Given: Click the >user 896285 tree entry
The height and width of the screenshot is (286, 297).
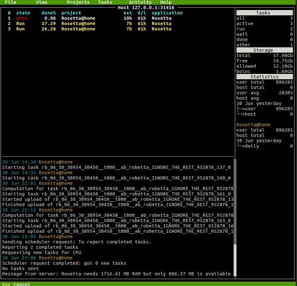Looking at the screenshot, I should coord(265,109).
